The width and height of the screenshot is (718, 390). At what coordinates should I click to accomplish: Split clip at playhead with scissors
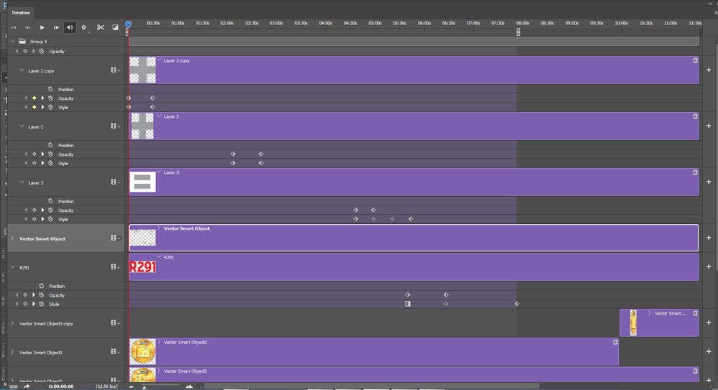[x=101, y=27]
